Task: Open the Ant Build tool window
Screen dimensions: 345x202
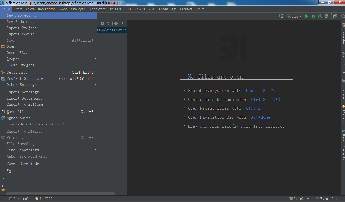Action: tap(343, 62)
